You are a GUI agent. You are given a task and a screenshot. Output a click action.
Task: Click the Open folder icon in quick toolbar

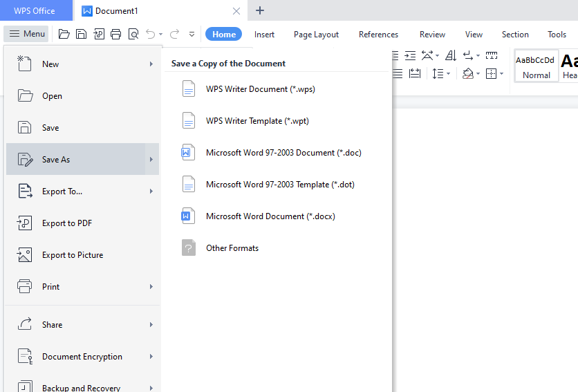64,34
